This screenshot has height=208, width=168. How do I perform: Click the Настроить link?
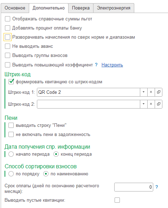112,65
